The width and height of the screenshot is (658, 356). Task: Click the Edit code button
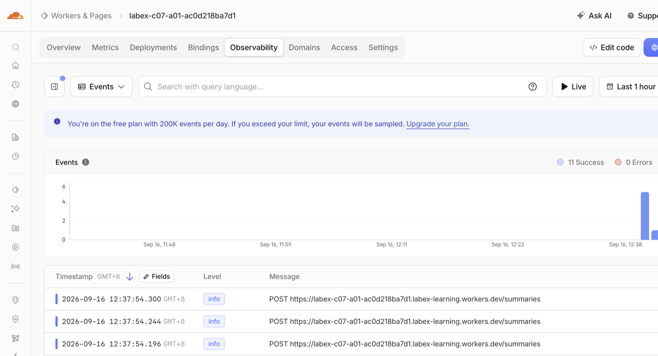pos(612,47)
